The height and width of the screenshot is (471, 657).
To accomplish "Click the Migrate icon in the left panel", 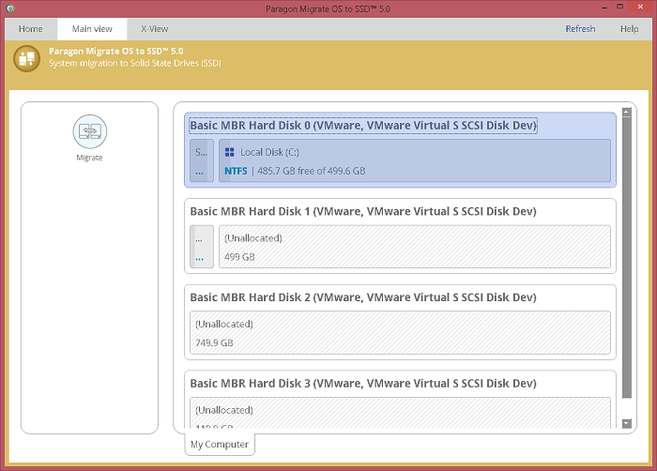I will (x=90, y=131).
